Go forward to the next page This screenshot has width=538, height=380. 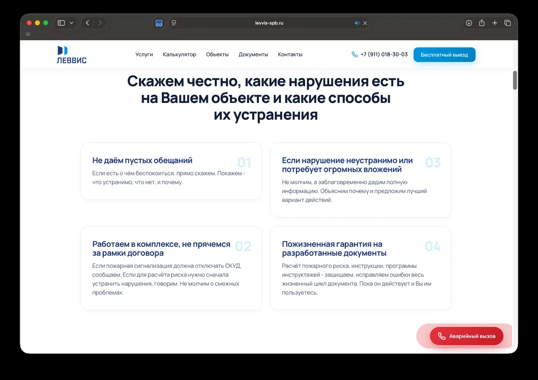coord(100,23)
